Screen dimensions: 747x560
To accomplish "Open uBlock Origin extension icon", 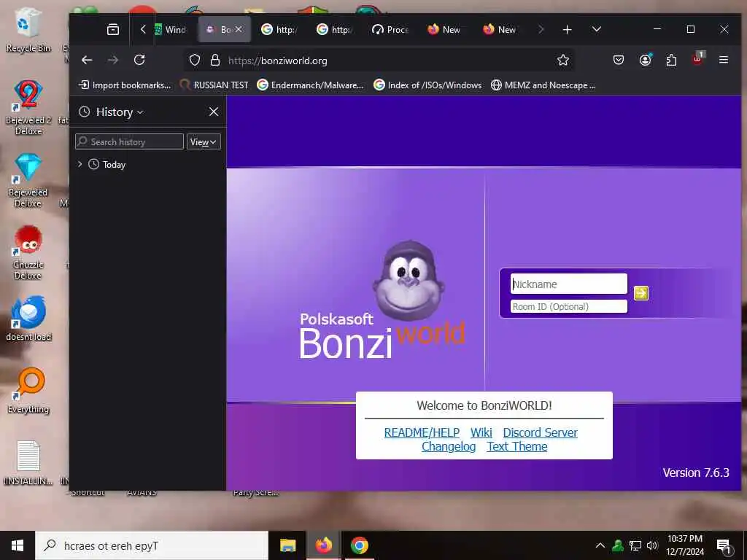I will [698, 58].
